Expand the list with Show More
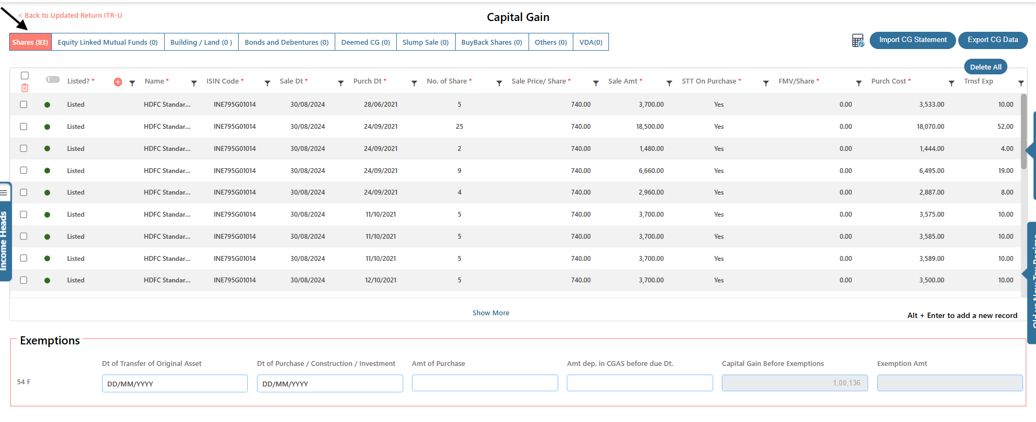 [490, 313]
